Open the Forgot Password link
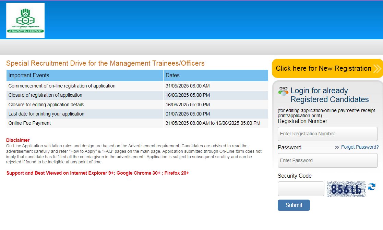This screenshot has width=383, height=230. pos(360,147)
